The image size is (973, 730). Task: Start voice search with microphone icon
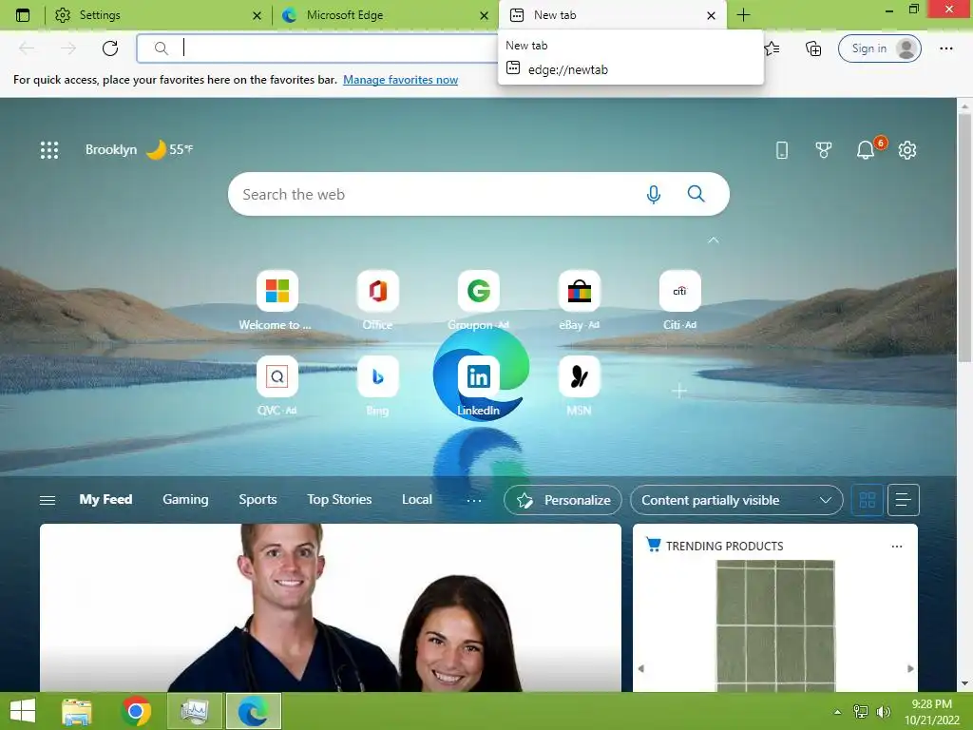(x=653, y=194)
